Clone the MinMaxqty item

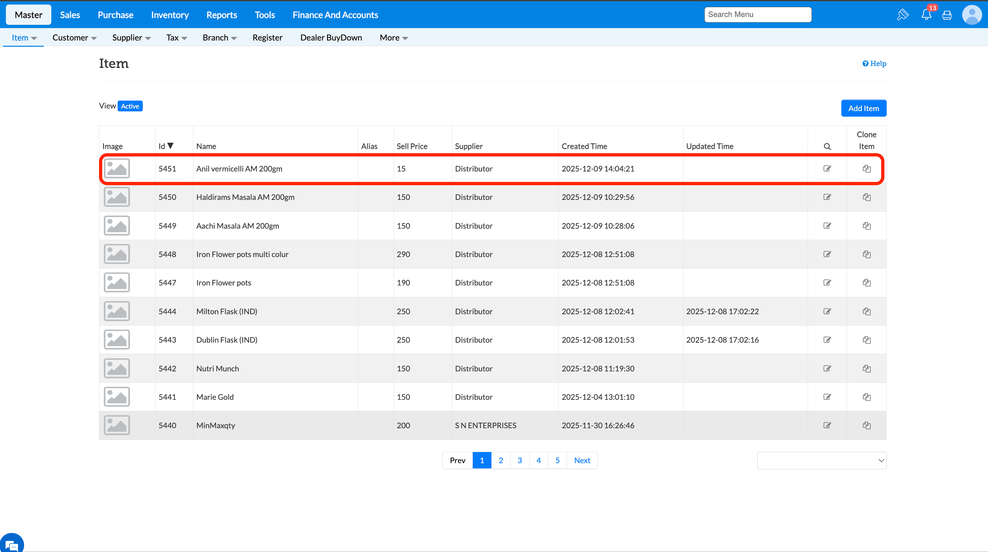[x=866, y=426]
